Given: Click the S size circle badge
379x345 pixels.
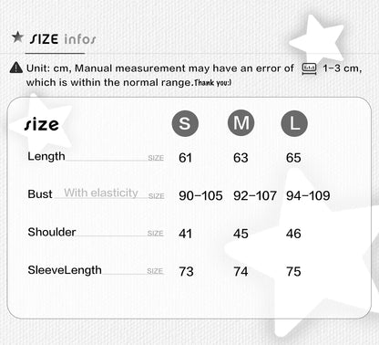Looking at the screenshot, I should (x=185, y=123).
